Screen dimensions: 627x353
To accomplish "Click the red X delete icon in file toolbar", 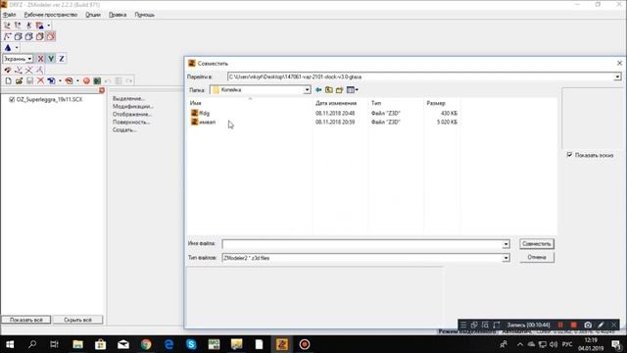I will 40,80.
